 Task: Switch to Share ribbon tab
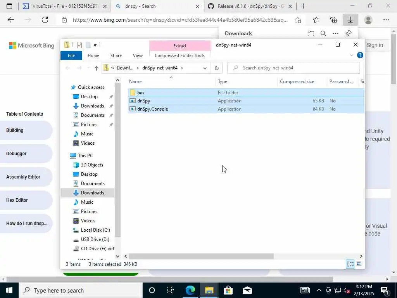point(116,55)
